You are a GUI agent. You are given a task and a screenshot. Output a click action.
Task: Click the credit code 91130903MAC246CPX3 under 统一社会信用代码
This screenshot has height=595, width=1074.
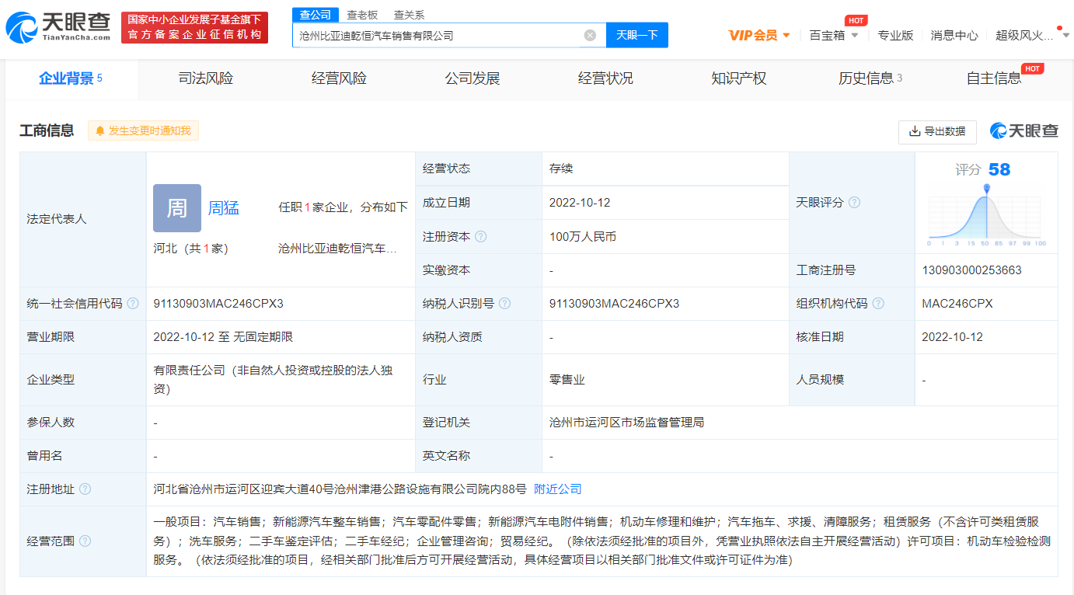[x=218, y=304]
